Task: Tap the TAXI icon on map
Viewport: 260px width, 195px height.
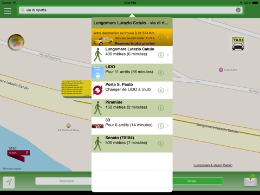Action: pyautogui.click(x=238, y=44)
